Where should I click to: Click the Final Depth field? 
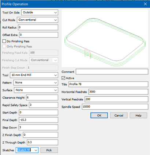38,120
